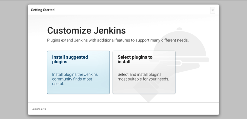Choose Select plugins to install option
The height and width of the screenshot is (119, 247).
[144, 72]
